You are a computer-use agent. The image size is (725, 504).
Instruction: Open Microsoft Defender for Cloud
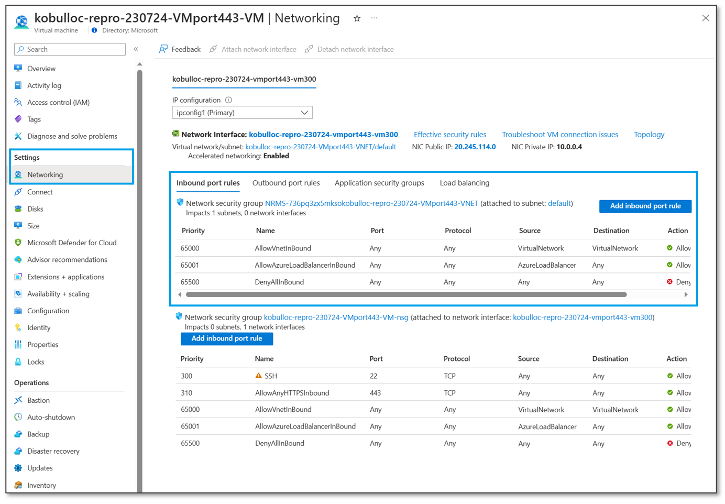tap(19, 242)
